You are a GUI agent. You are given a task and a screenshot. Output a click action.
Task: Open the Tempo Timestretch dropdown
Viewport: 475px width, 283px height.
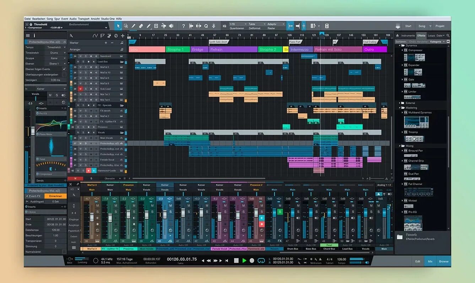(x=55, y=47)
